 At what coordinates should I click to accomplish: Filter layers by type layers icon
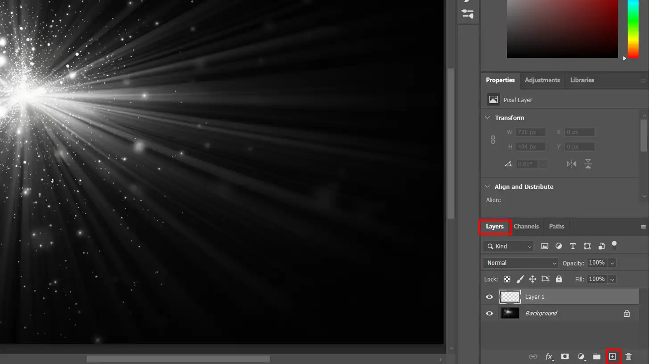(x=573, y=246)
